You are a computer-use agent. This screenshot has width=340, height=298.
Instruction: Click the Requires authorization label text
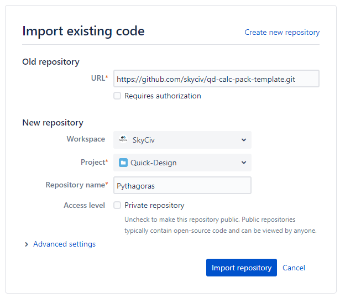163,96
